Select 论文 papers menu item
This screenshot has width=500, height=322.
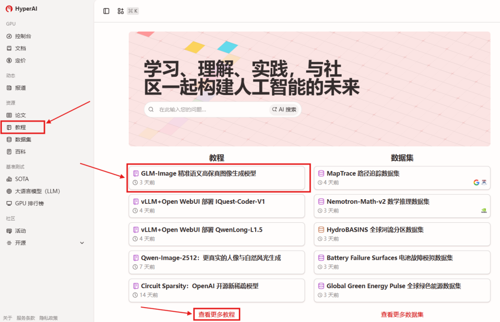pos(20,115)
